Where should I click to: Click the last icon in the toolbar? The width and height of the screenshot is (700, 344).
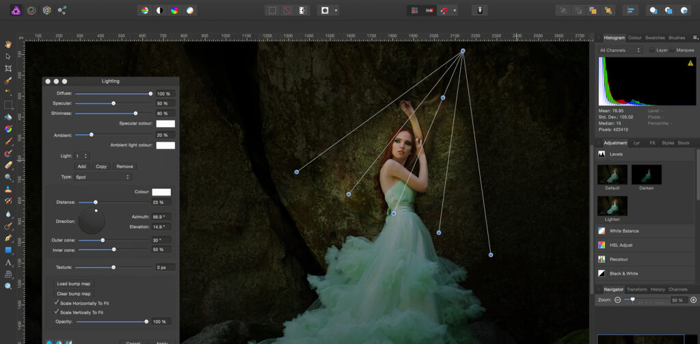point(684,10)
